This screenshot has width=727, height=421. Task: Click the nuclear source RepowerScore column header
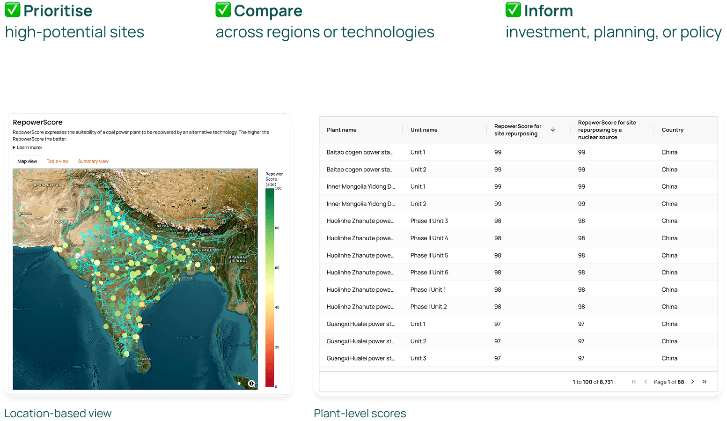click(607, 130)
